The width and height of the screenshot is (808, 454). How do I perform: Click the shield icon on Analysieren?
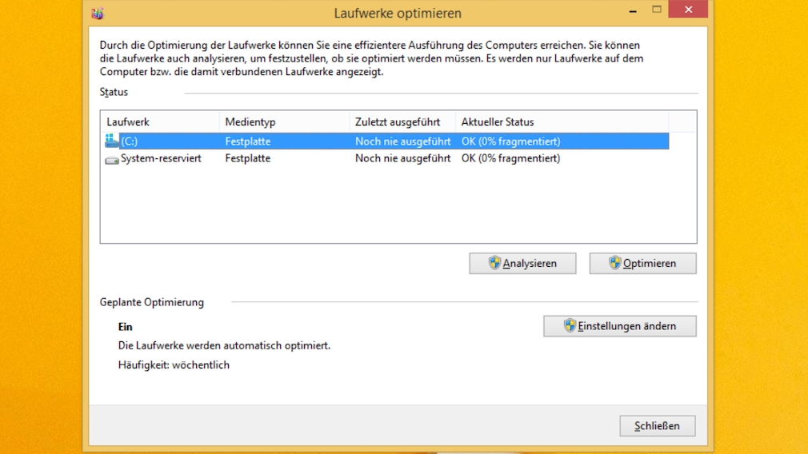[x=494, y=263]
